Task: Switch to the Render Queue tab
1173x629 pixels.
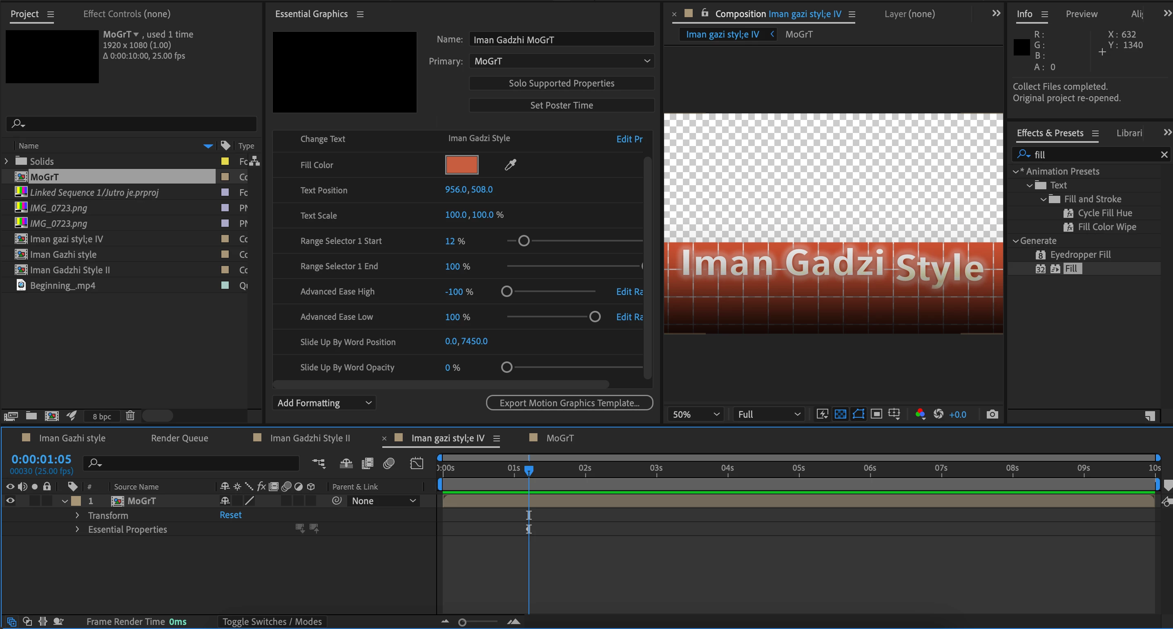Action: (179, 438)
